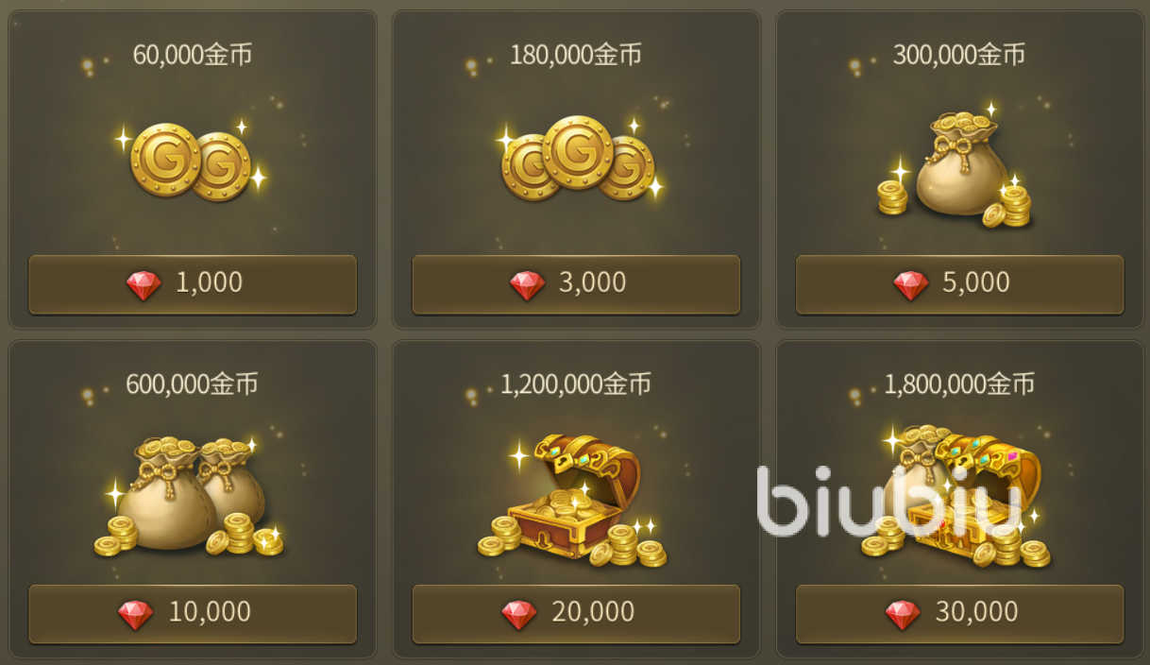Click the 1,200,000金币 title label
This screenshot has width=1150, height=665.
pyautogui.click(x=576, y=384)
